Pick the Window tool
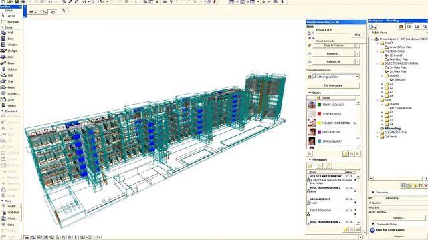The width and height of the screenshot is (428, 240). pyautogui.click(x=11, y=45)
